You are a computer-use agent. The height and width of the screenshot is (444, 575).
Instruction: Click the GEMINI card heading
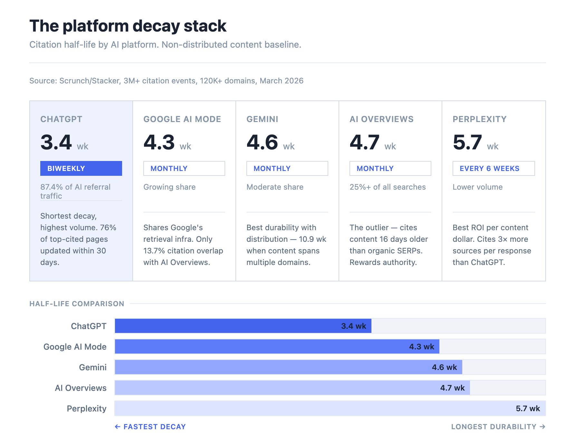click(262, 119)
